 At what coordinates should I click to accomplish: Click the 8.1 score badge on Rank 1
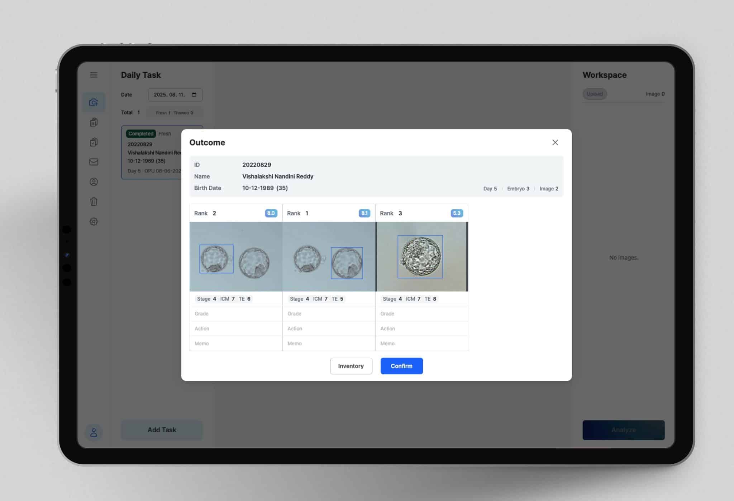[x=364, y=213]
